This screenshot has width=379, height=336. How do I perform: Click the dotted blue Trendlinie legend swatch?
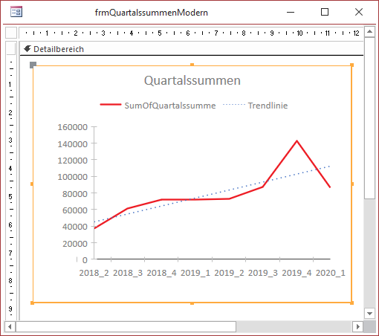click(x=234, y=105)
